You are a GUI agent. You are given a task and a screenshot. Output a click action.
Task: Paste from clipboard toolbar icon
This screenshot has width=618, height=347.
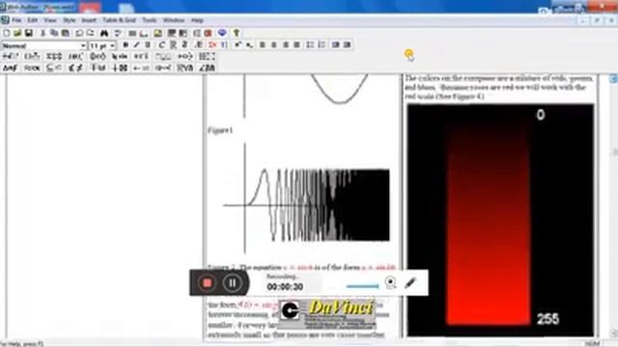(x=66, y=33)
